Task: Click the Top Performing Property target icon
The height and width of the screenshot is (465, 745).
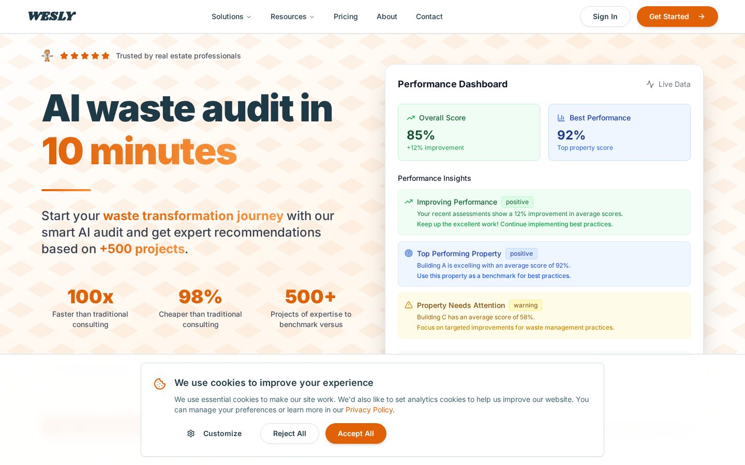Action: (x=409, y=253)
